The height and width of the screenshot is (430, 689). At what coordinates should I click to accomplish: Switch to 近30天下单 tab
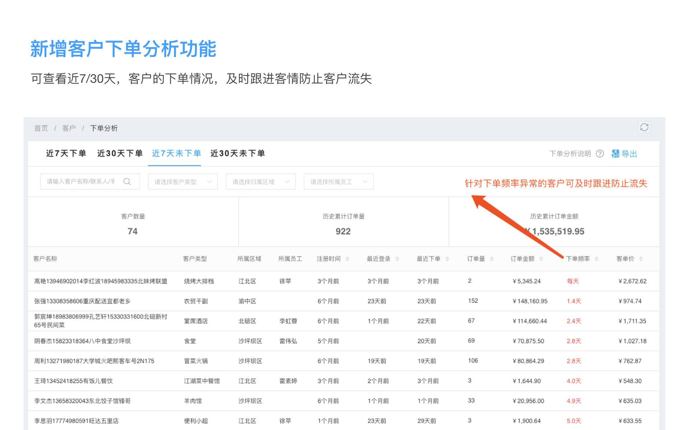pos(120,153)
